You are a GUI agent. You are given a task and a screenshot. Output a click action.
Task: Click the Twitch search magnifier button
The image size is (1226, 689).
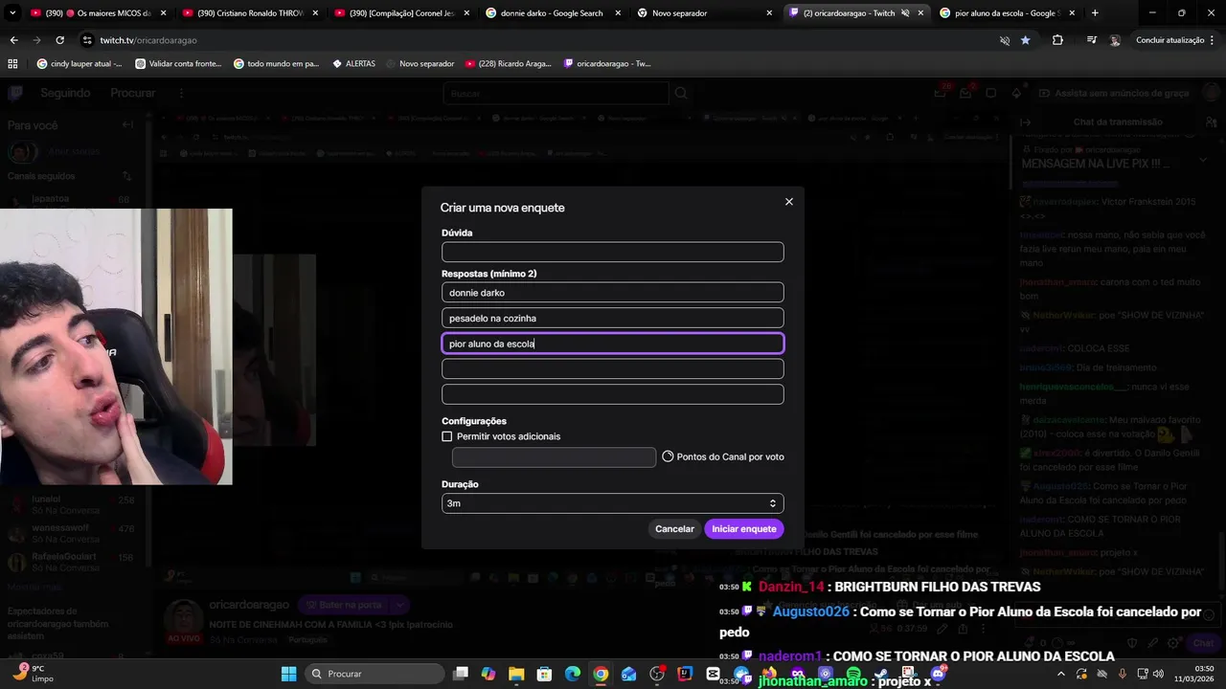681,93
